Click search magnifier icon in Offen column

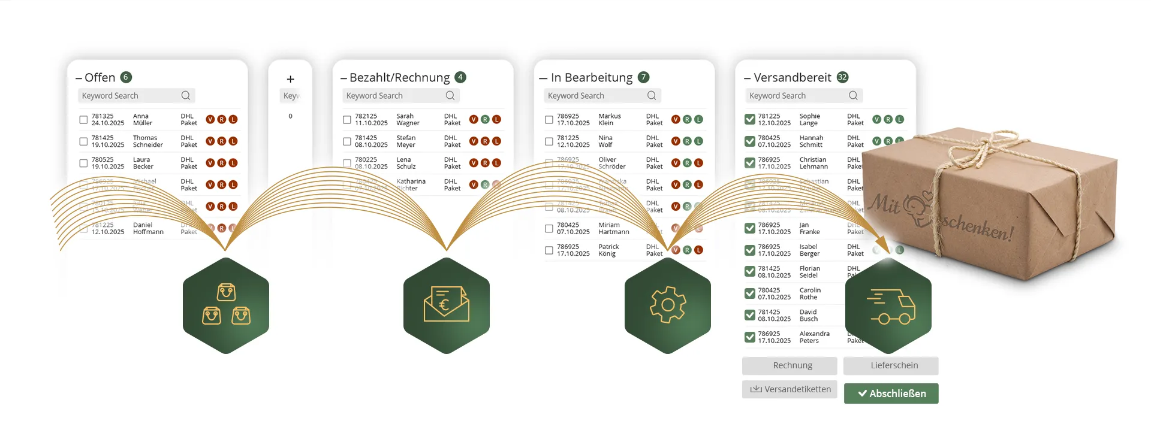186,96
